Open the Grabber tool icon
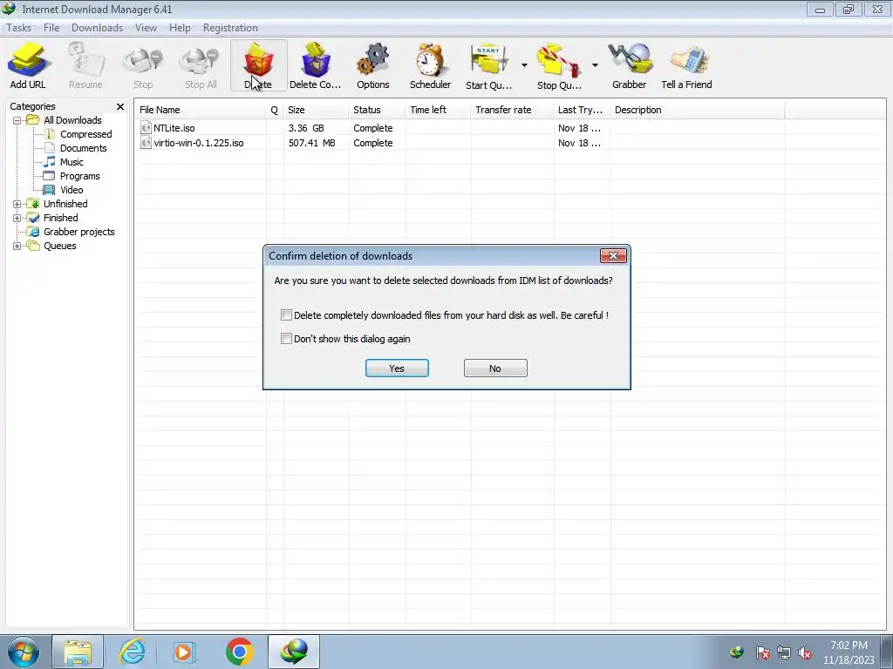The width and height of the screenshot is (893, 669). 630,65
